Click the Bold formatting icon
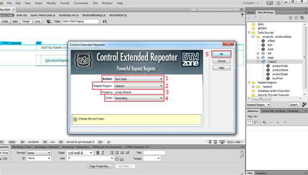Screen dimensions: 308x175 (x=98, y=153)
